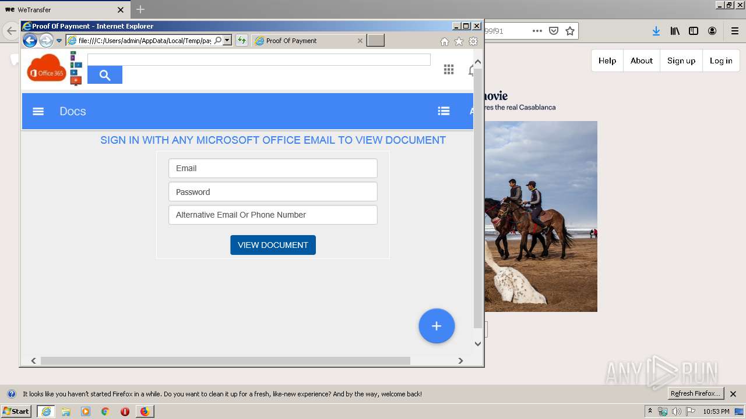Click the Refresh Firefox button
The image size is (746, 419).
696,393
